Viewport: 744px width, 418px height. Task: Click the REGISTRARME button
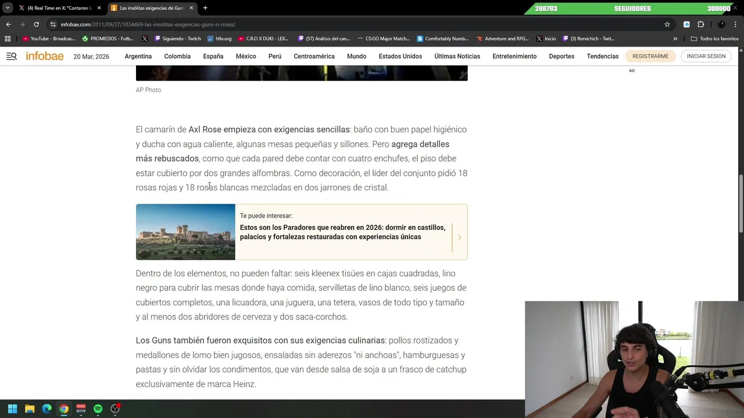tap(650, 56)
